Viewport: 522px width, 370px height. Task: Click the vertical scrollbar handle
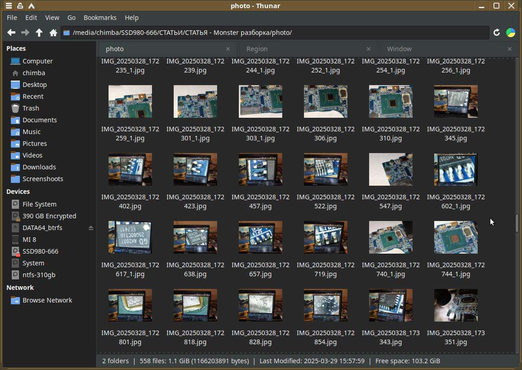click(x=517, y=223)
